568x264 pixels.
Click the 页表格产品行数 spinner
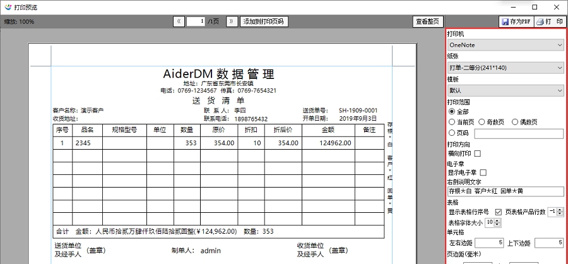click(555, 212)
